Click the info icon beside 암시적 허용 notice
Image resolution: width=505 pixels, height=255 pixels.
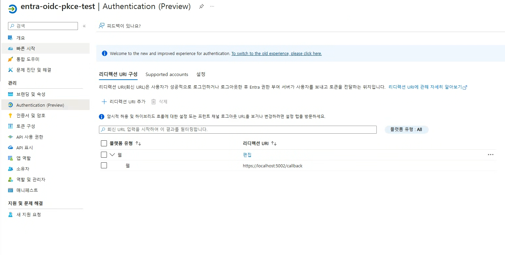coord(102,117)
